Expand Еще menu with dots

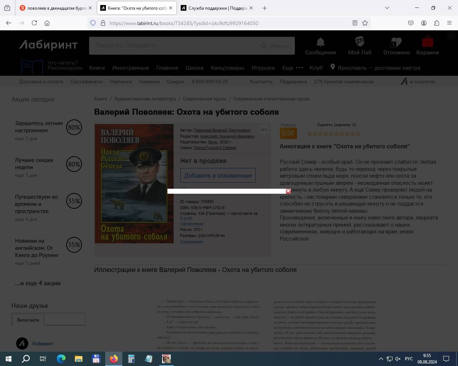[x=293, y=68]
